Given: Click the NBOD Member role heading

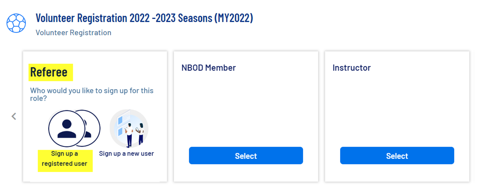Looking at the screenshot, I should click(x=208, y=68).
